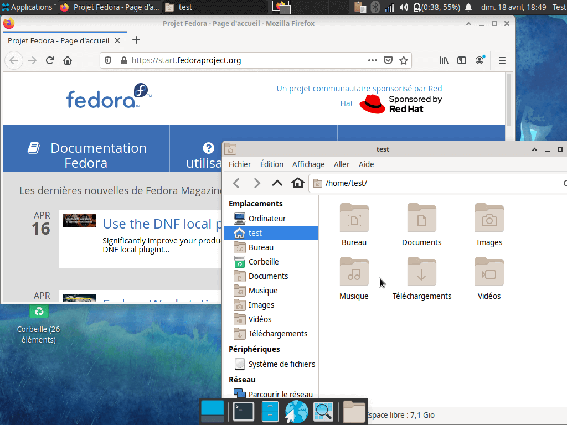Select Parcourir le réseau entry

click(x=271, y=394)
